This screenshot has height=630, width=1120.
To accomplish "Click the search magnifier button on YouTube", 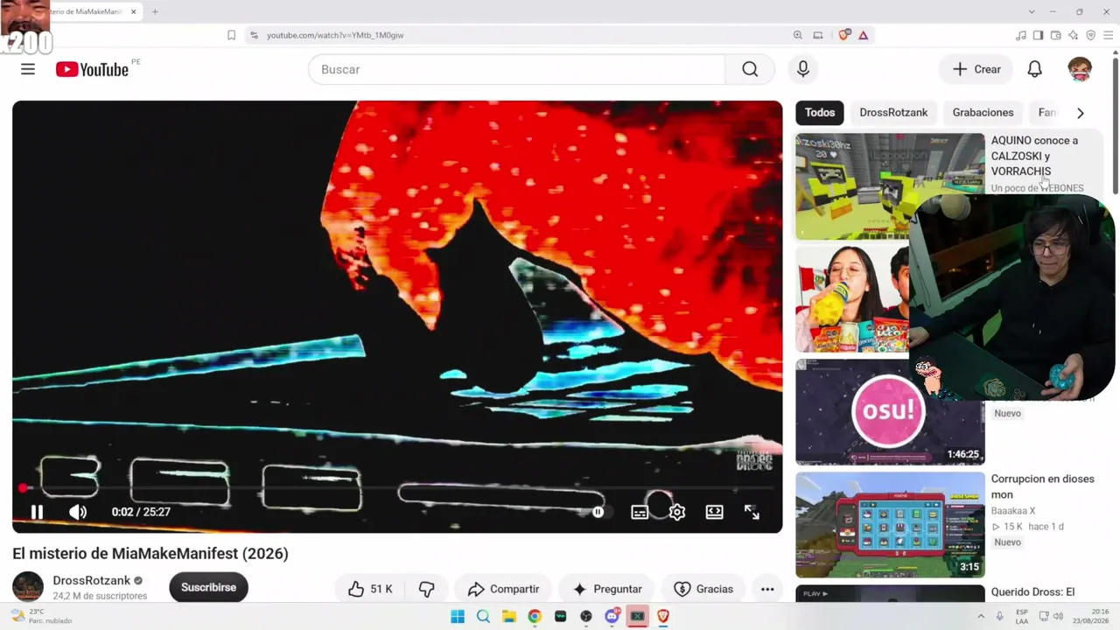I will coord(750,69).
